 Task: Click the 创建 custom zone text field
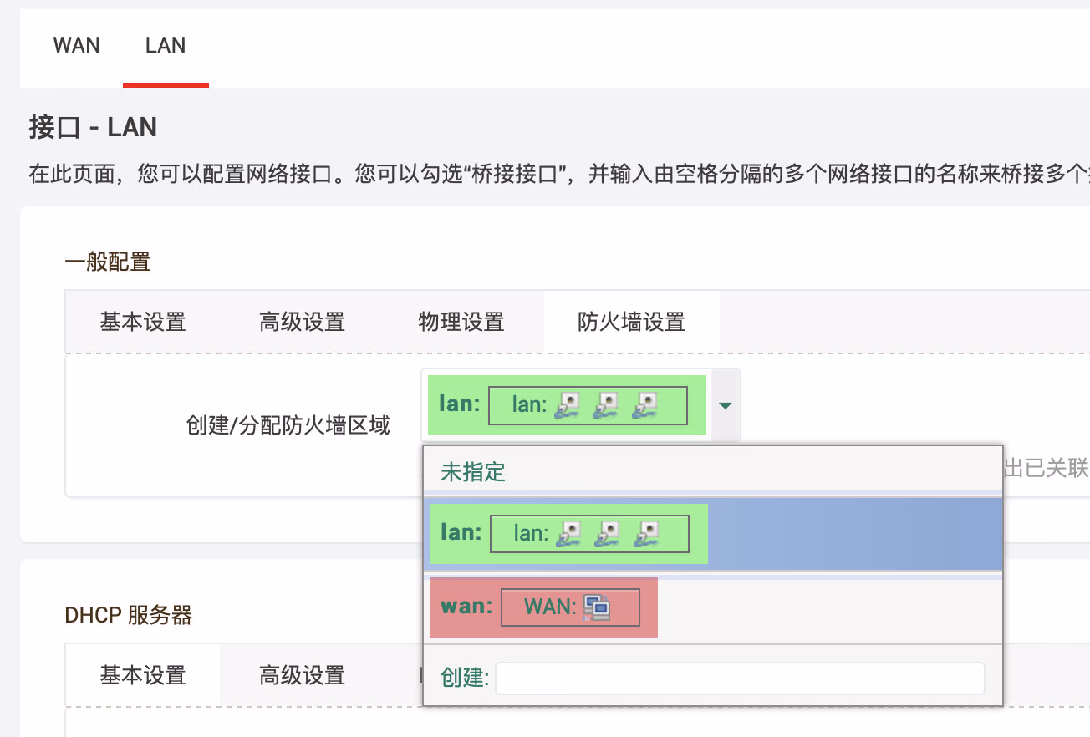(740, 679)
